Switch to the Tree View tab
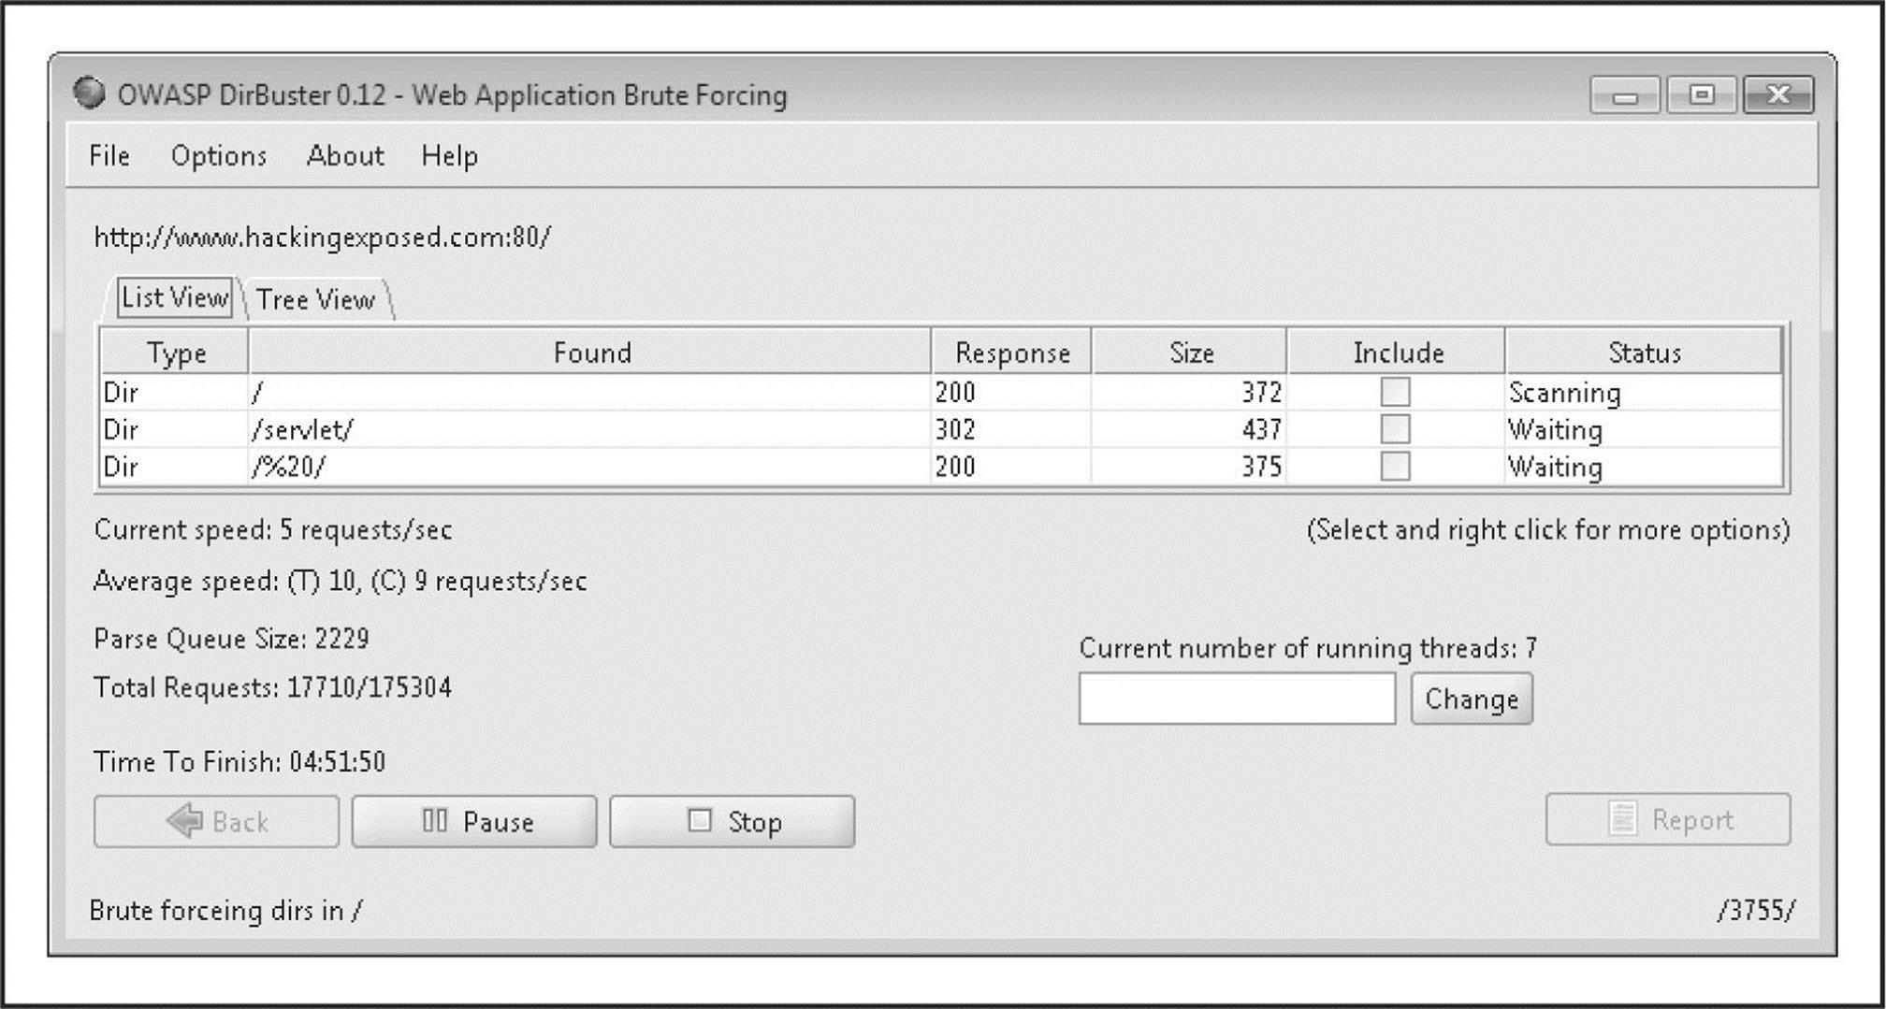Image resolution: width=1886 pixels, height=1009 pixels. click(x=316, y=299)
